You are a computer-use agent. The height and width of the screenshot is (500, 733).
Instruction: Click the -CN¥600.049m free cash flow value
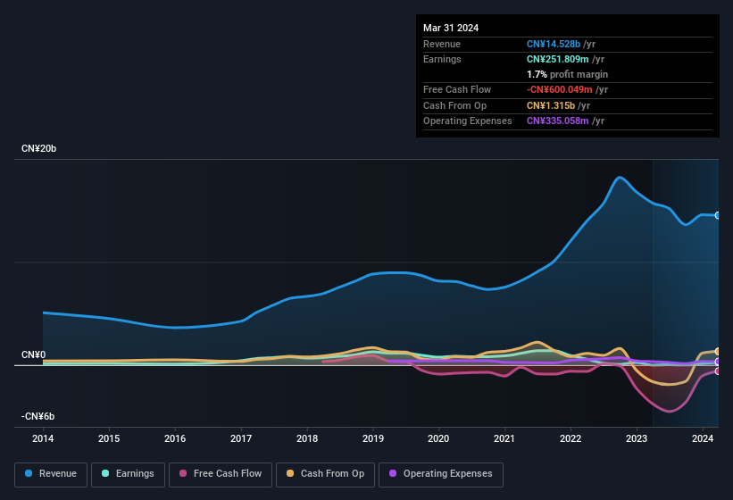[x=560, y=89]
